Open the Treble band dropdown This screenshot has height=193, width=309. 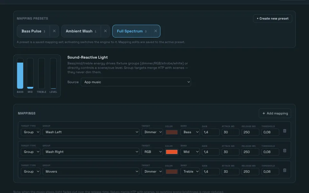click(x=190, y=171)
